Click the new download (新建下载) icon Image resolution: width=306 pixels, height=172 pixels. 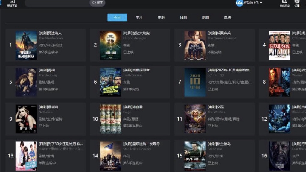(x=12, y=2)
